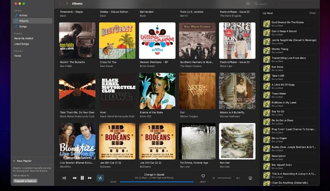Click the plus icon for New Playlist
The image size is (330, 191).
pos(14,161)
